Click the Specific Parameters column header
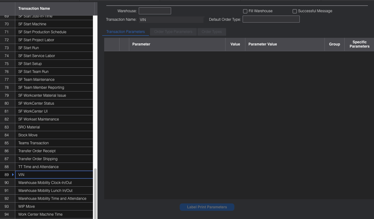The width and height of the screenshot is (374, 219). [359, 44]
